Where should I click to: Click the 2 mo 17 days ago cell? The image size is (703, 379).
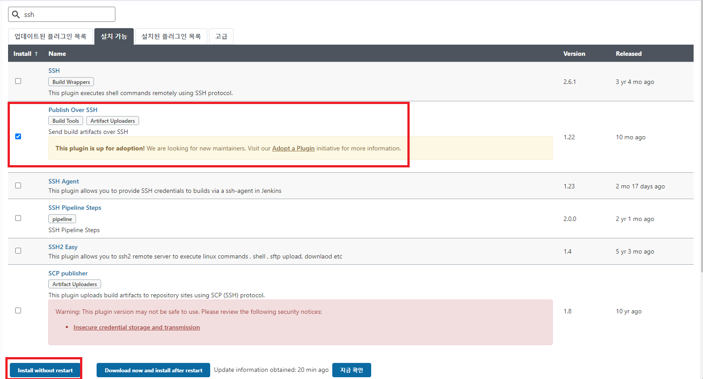pos(640,186)
